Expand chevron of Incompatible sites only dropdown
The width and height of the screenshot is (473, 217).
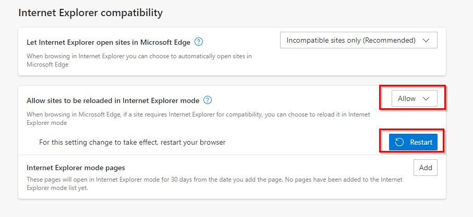(x=426, y=40)
